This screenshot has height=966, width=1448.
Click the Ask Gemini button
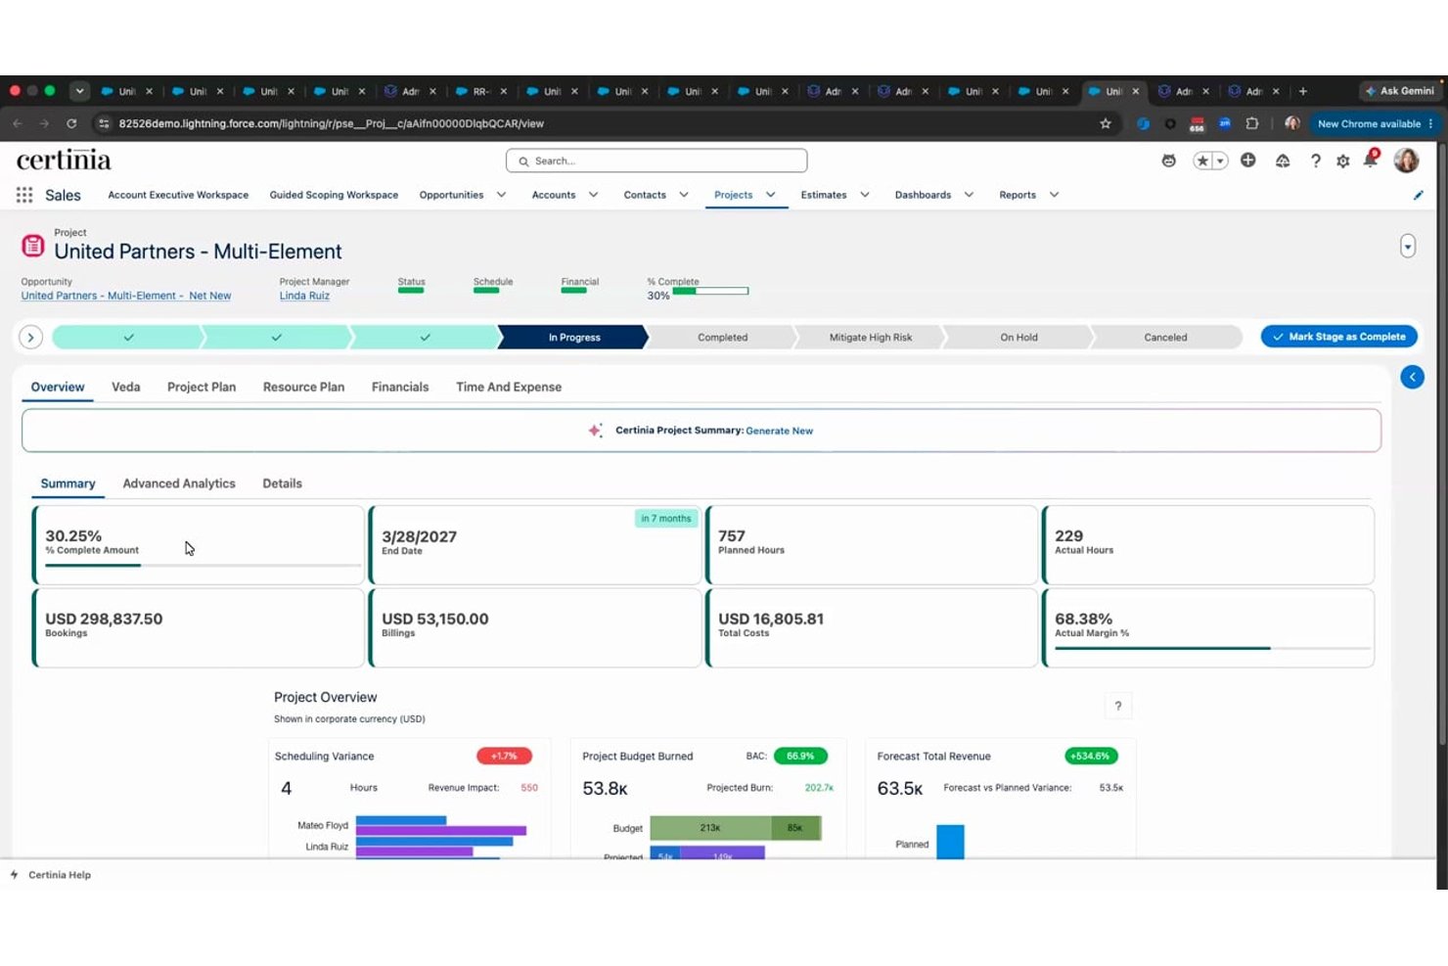pyautogui.click(x=1399, y=91)
